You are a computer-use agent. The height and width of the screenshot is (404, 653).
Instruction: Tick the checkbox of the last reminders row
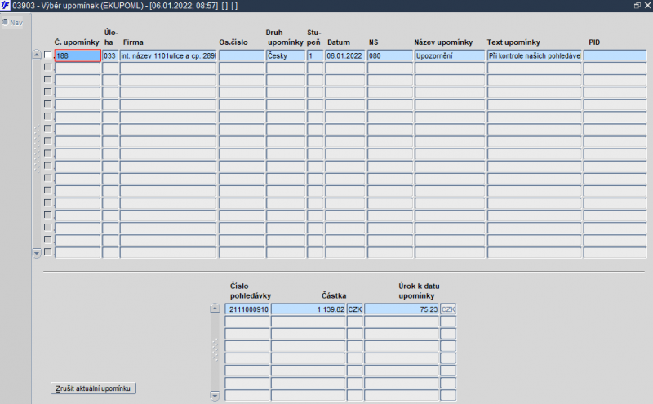tap(47, 252)
